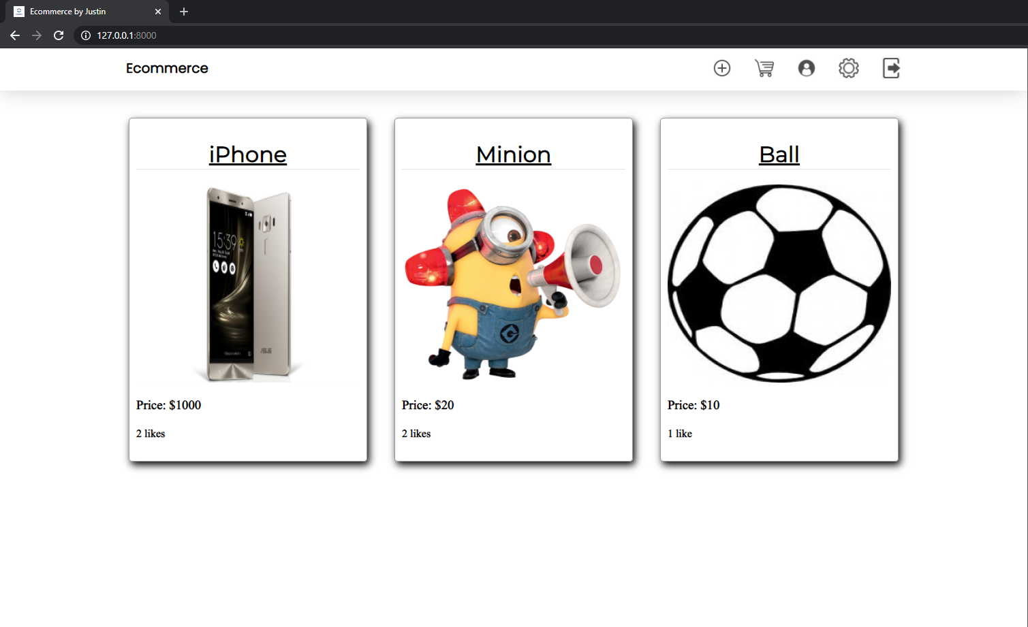
Task: Click the soccer ball product image
Action: coord(779,283)
